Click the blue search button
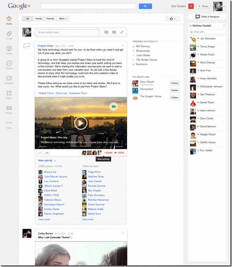Screen dimensions: 232x267 (145, 6)
